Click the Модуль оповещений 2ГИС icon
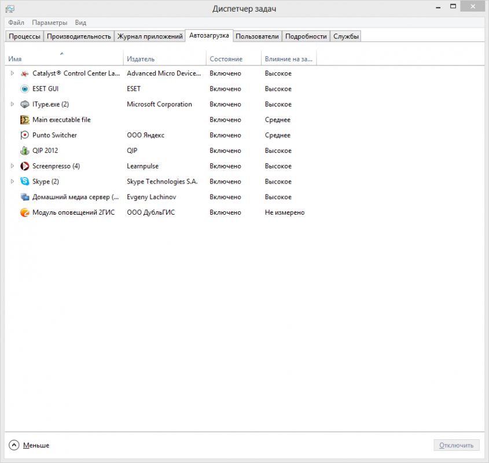This screenshot has height=463, width=489. click(x=25, y=212)
